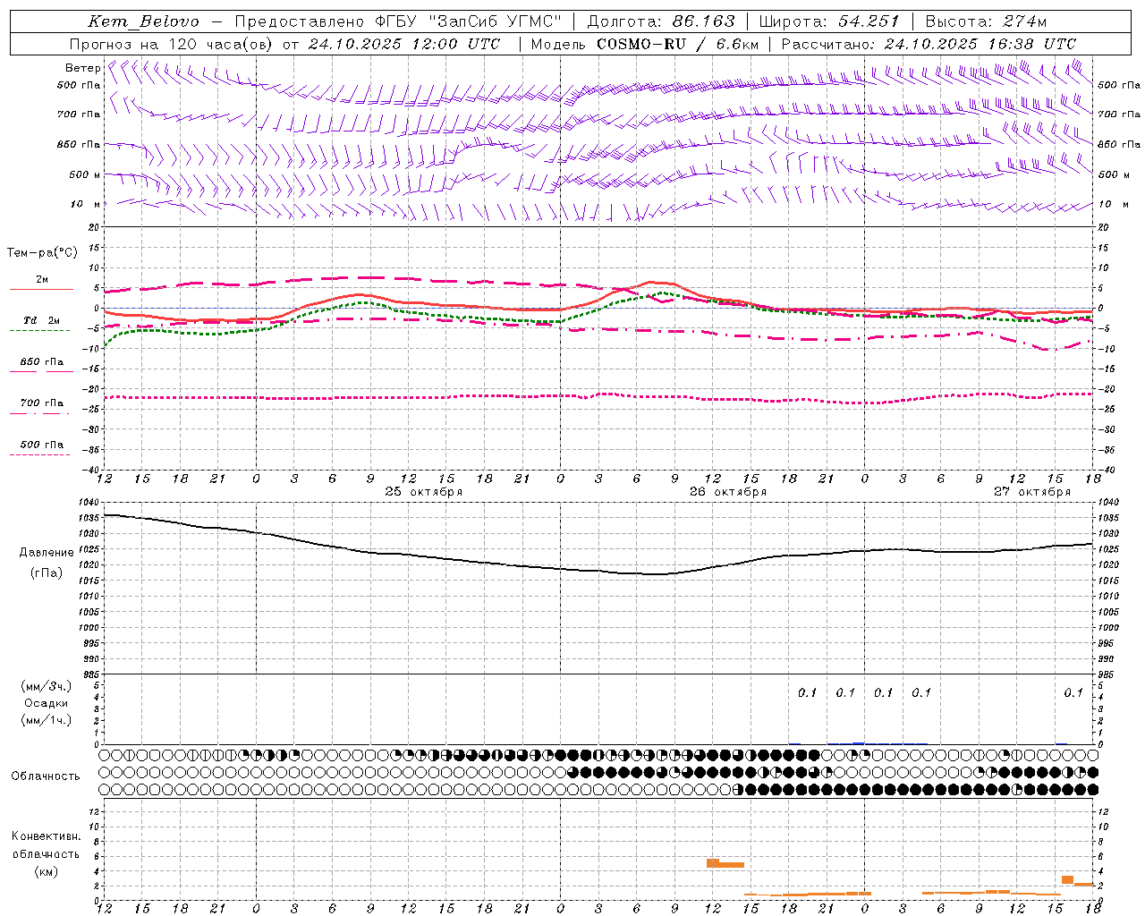The image size is (1145, 916).
Task: Click the model name COSMO-RU / 6.6км
Action: point(678,44)
